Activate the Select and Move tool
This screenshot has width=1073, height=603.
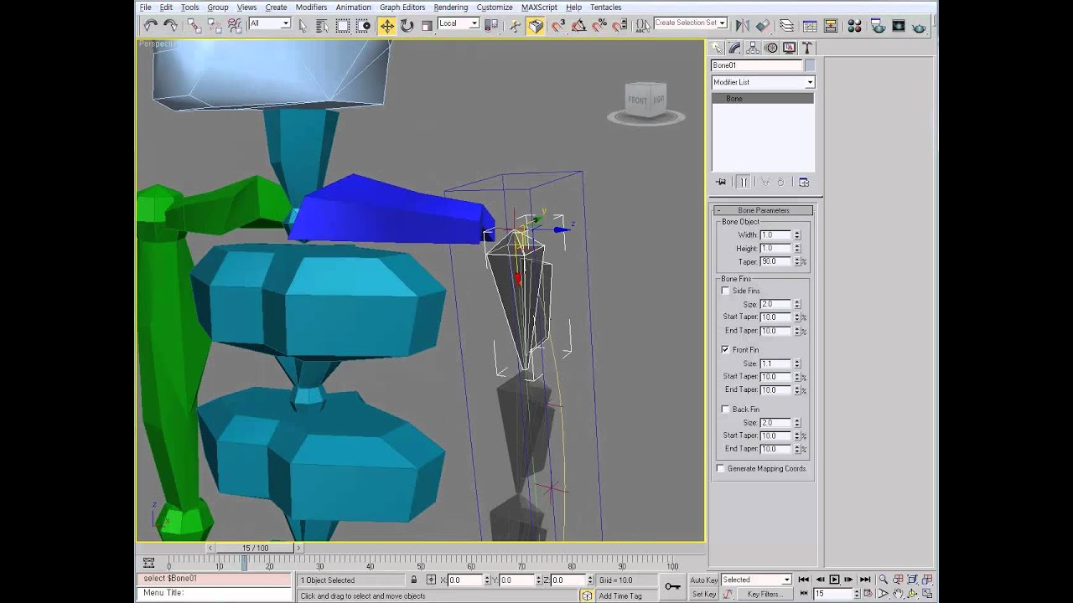pyautogui.click(x=387, y=26)
